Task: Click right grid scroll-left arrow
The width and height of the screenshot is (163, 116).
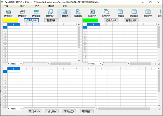Action: [x=129, y=64]
